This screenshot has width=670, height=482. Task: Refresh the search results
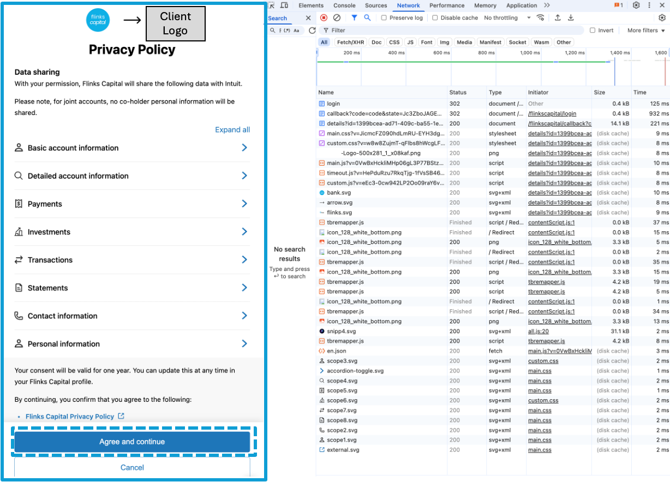tap(312, 31)
